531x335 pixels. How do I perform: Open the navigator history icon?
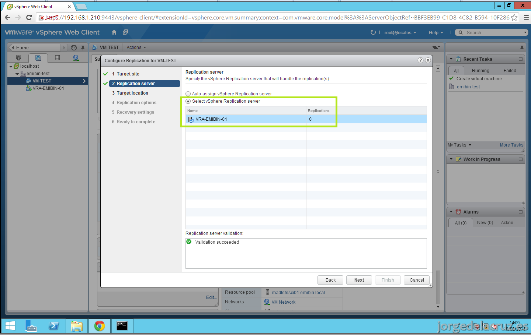tap(74, 47)
